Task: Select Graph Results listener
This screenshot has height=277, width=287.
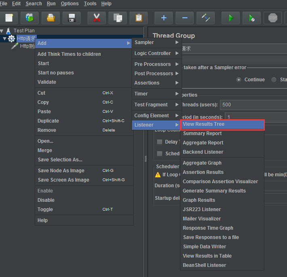Action: click(x=222, y=200)
